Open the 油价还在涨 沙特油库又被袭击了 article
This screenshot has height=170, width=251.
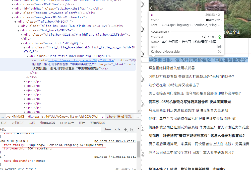pos(174,85)
